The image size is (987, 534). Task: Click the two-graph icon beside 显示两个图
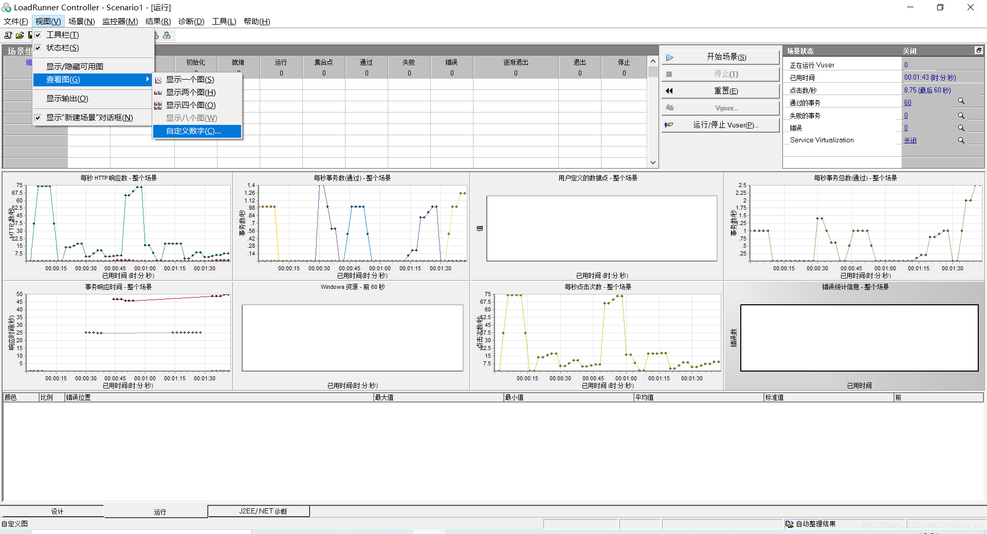(x=158, y=93)
